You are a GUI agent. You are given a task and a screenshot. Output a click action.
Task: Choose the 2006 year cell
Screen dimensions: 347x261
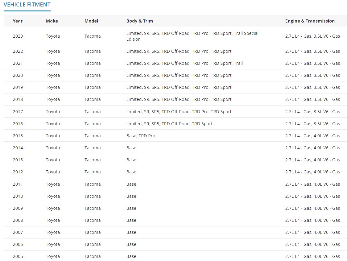pos(18,244)
